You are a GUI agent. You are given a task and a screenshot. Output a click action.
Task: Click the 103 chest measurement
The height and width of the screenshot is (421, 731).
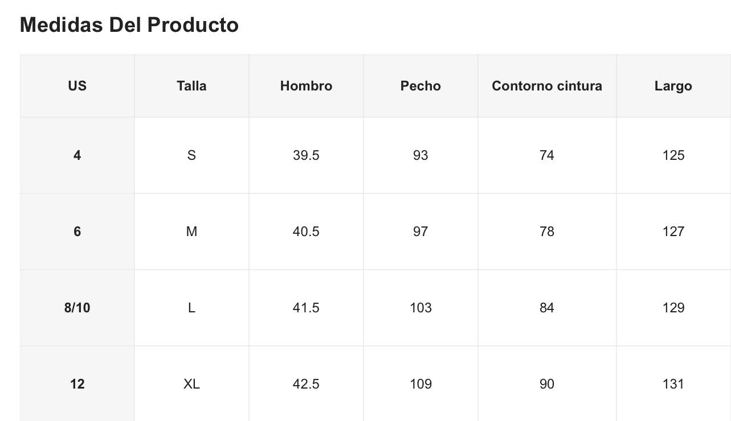coord(420,308)
